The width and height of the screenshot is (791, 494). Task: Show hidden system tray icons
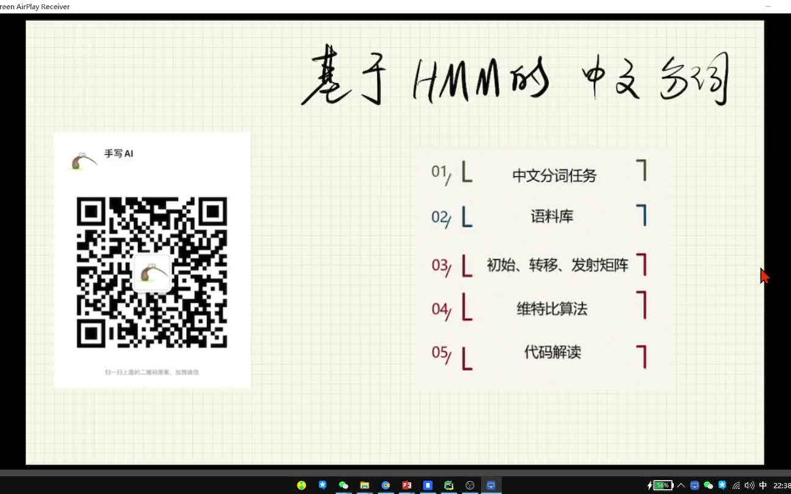coord(681,485)
